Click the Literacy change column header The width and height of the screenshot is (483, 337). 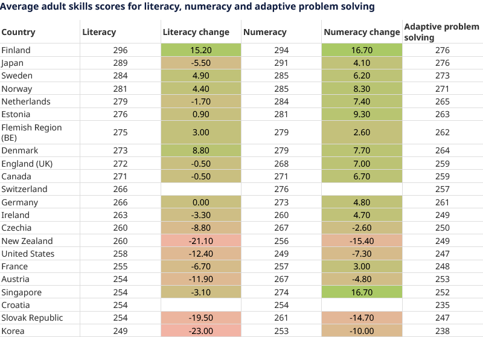tap(196, 32)
